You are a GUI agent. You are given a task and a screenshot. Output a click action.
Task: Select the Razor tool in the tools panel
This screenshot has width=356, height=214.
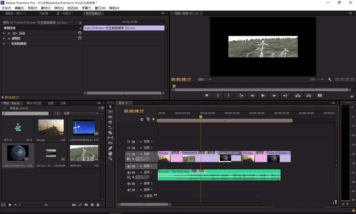coord(110,132)
